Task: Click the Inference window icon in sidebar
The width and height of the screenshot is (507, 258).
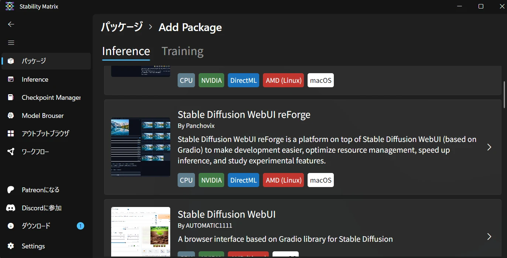Action: tap(11, 79)
